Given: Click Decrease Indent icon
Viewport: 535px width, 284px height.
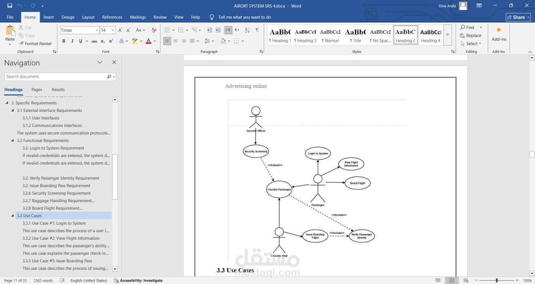Looking at the screenshot, I should click(209, 30).
